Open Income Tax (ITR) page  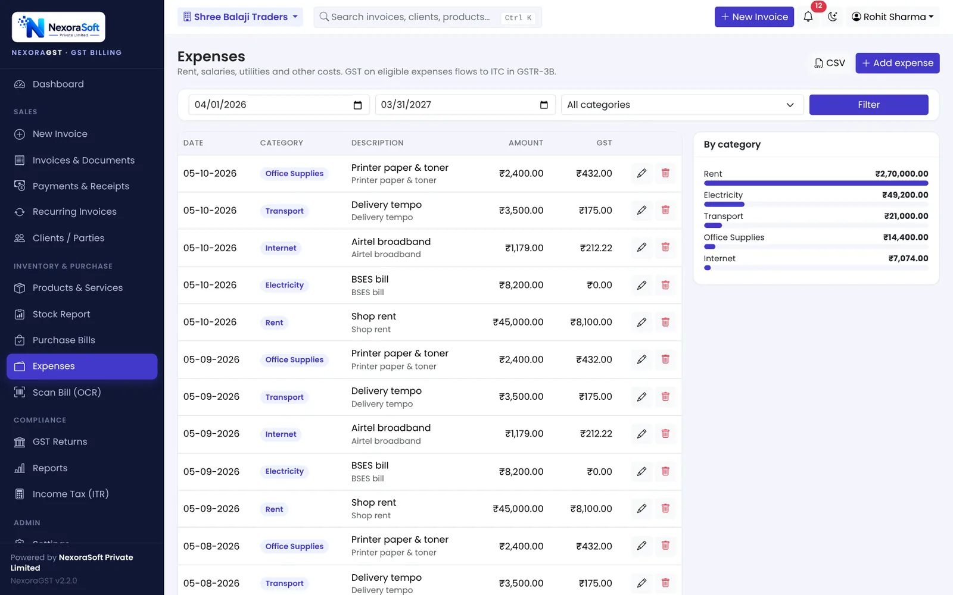point(82,494)
